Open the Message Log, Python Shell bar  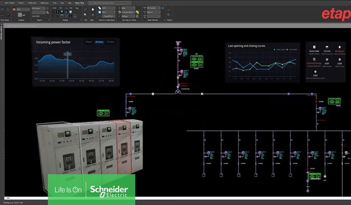[x=13, y=203]
